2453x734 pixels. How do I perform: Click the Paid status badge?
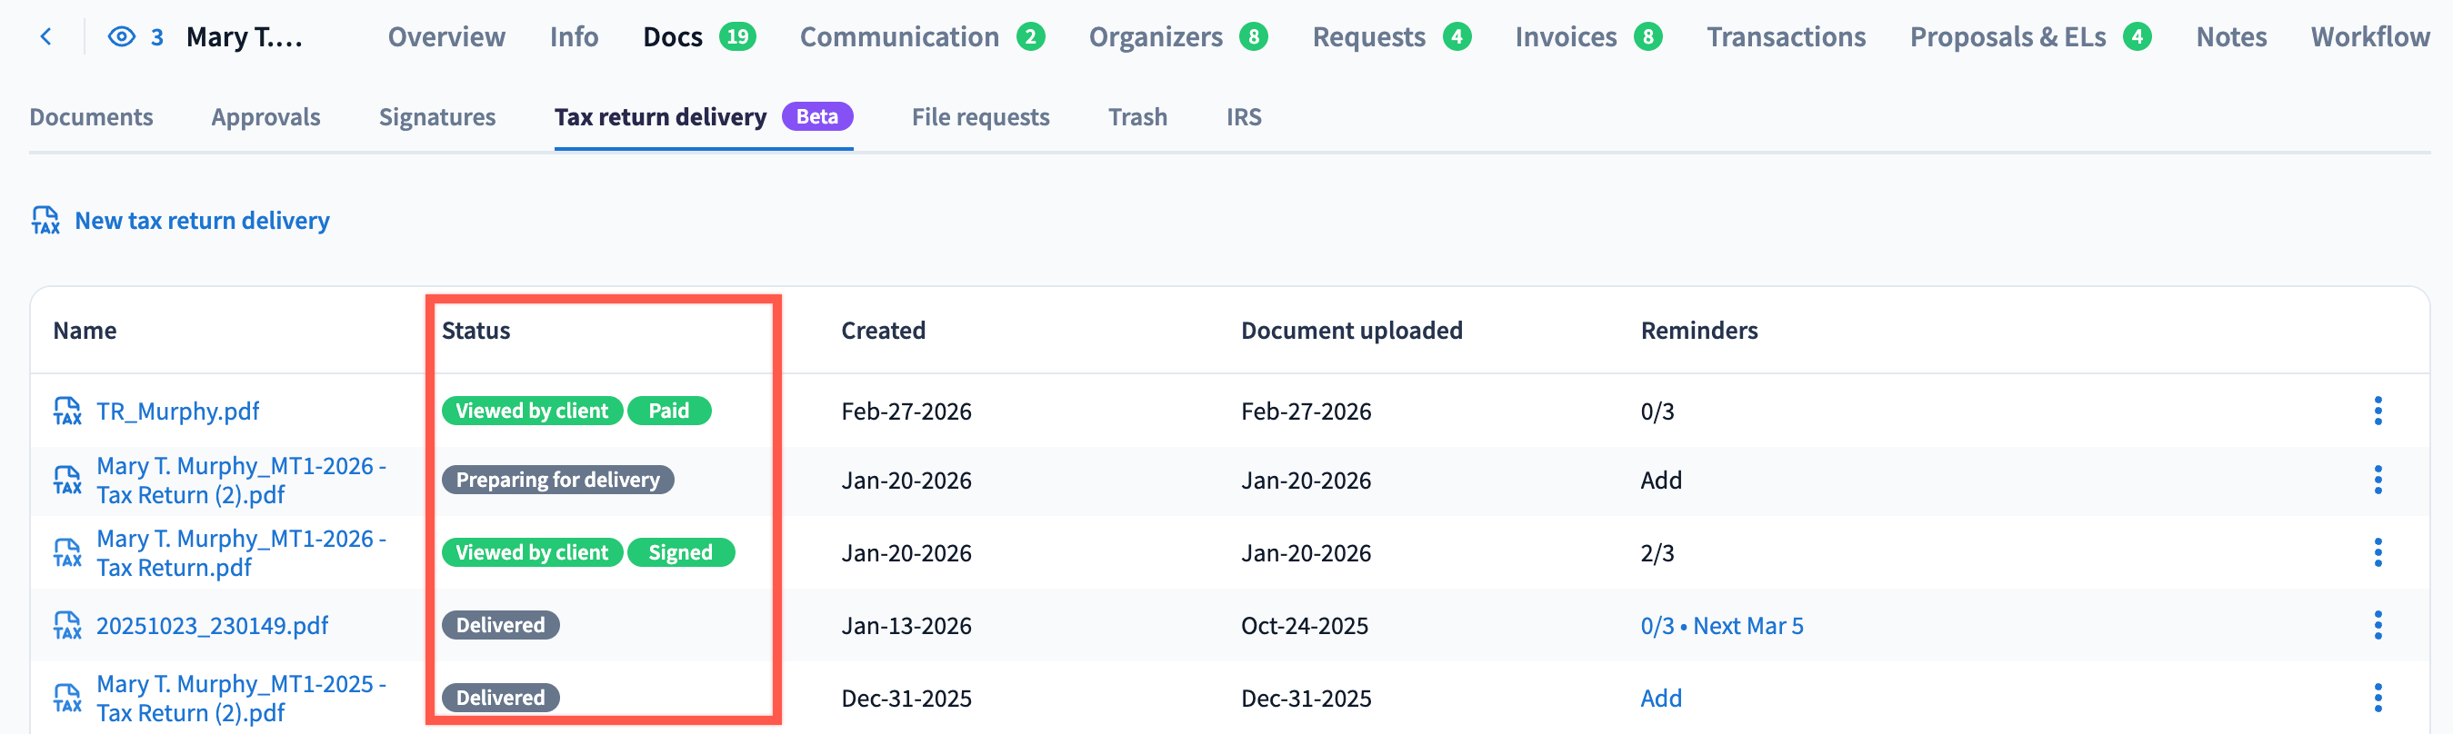(x=668, y=412)
